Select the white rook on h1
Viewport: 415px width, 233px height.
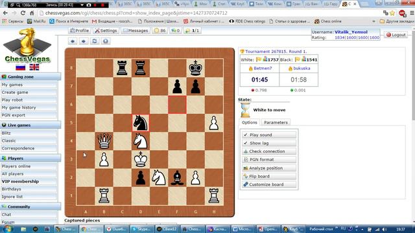(214, 195)
